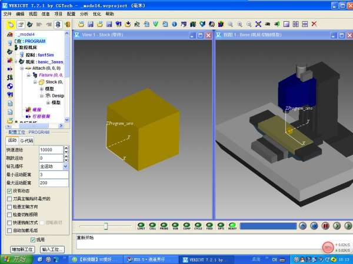Click the LIMIT status indicator light
This screenshot has width=353, height=264.
(x=141, y=225)
